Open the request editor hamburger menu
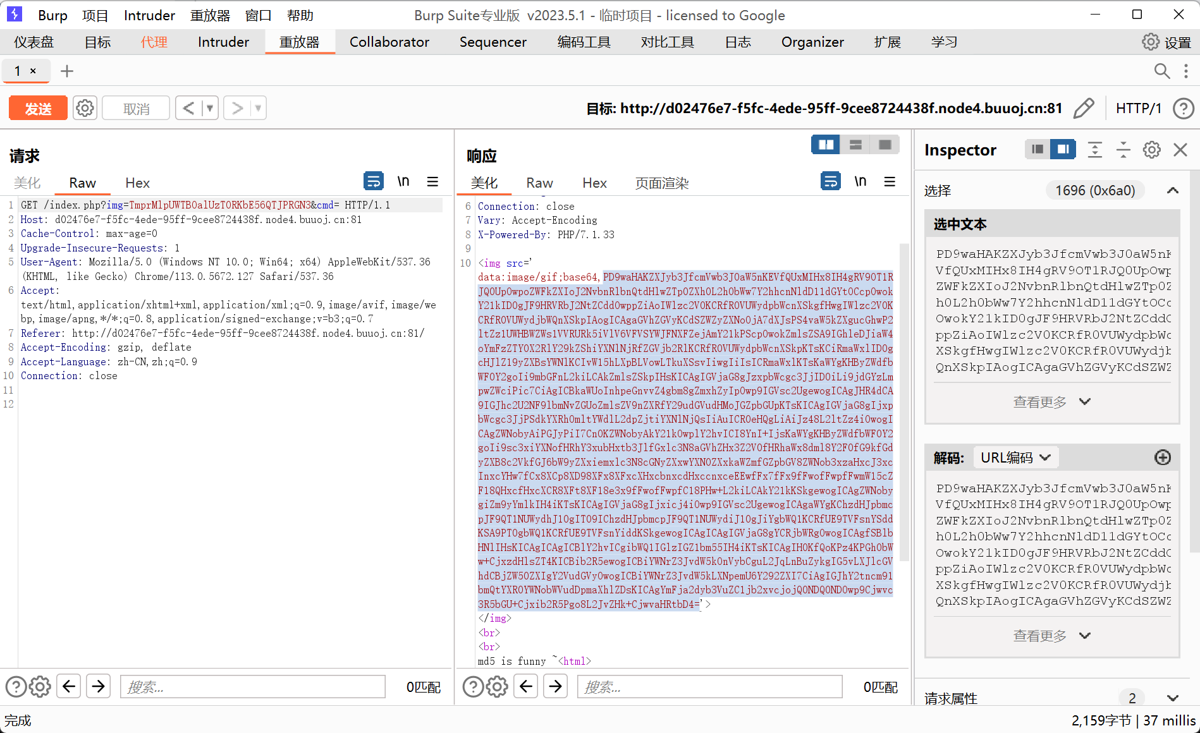 (x=432, y=181)
